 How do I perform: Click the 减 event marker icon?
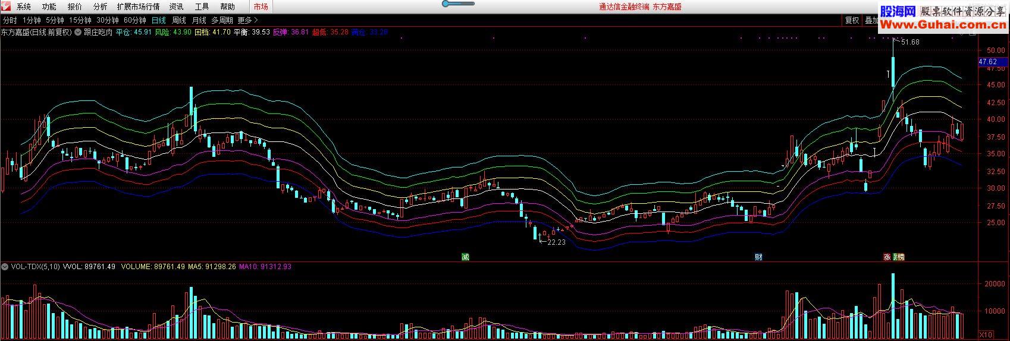tap(466, 257)
